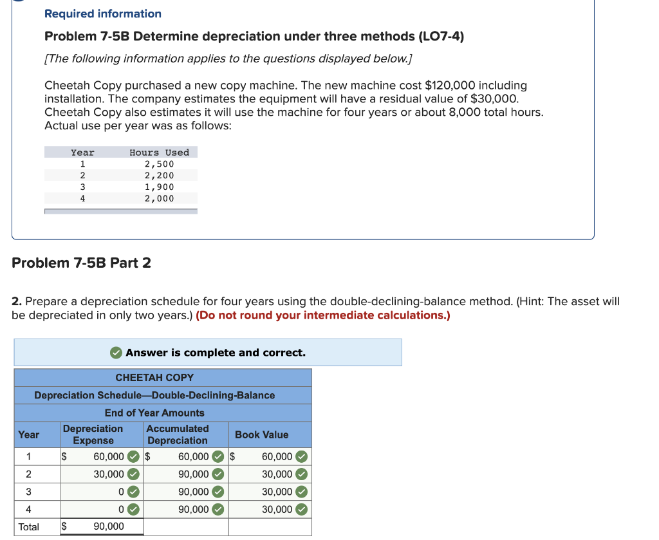The height and width of the screenshot is (540, 659).
Task: Select Year 1 depreciation expense field 60,000
Action: (x=102, y=456)
